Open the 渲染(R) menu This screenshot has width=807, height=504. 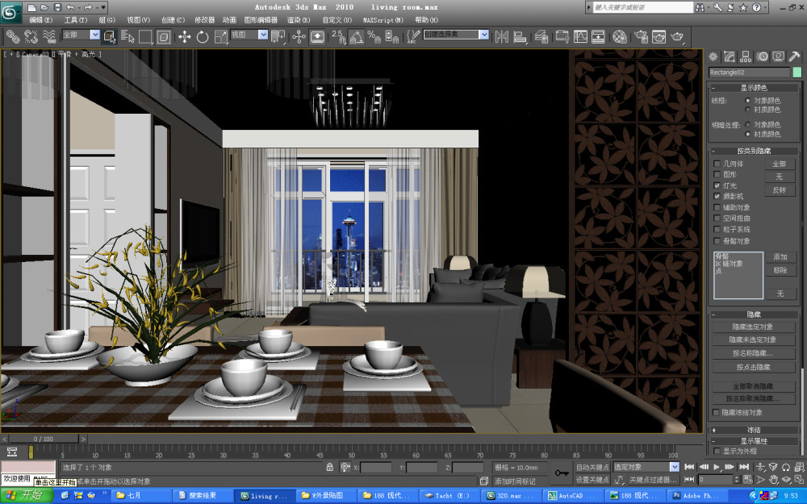(x=299, y=20)
